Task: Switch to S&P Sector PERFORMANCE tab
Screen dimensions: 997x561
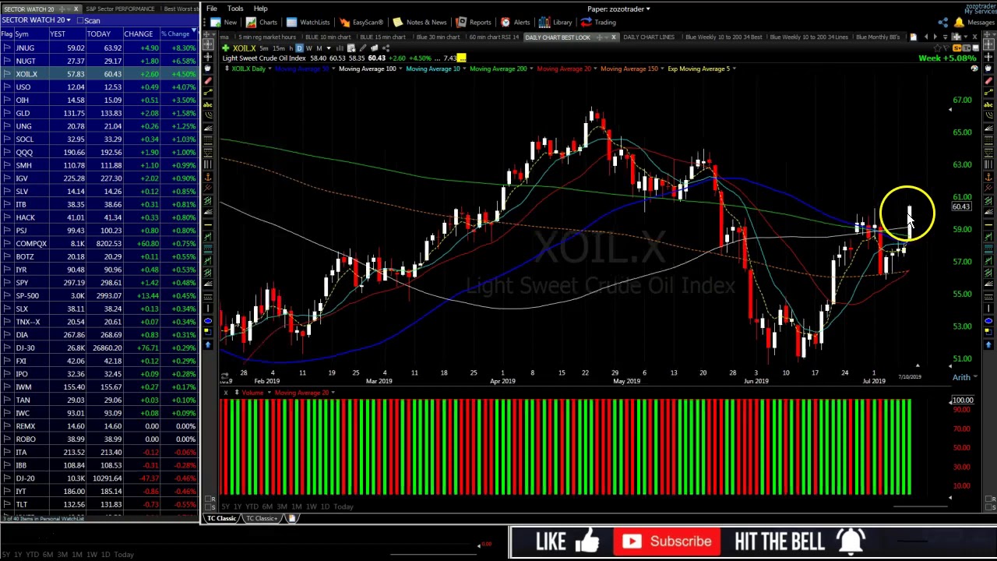Action: click(x=120, y=9)
